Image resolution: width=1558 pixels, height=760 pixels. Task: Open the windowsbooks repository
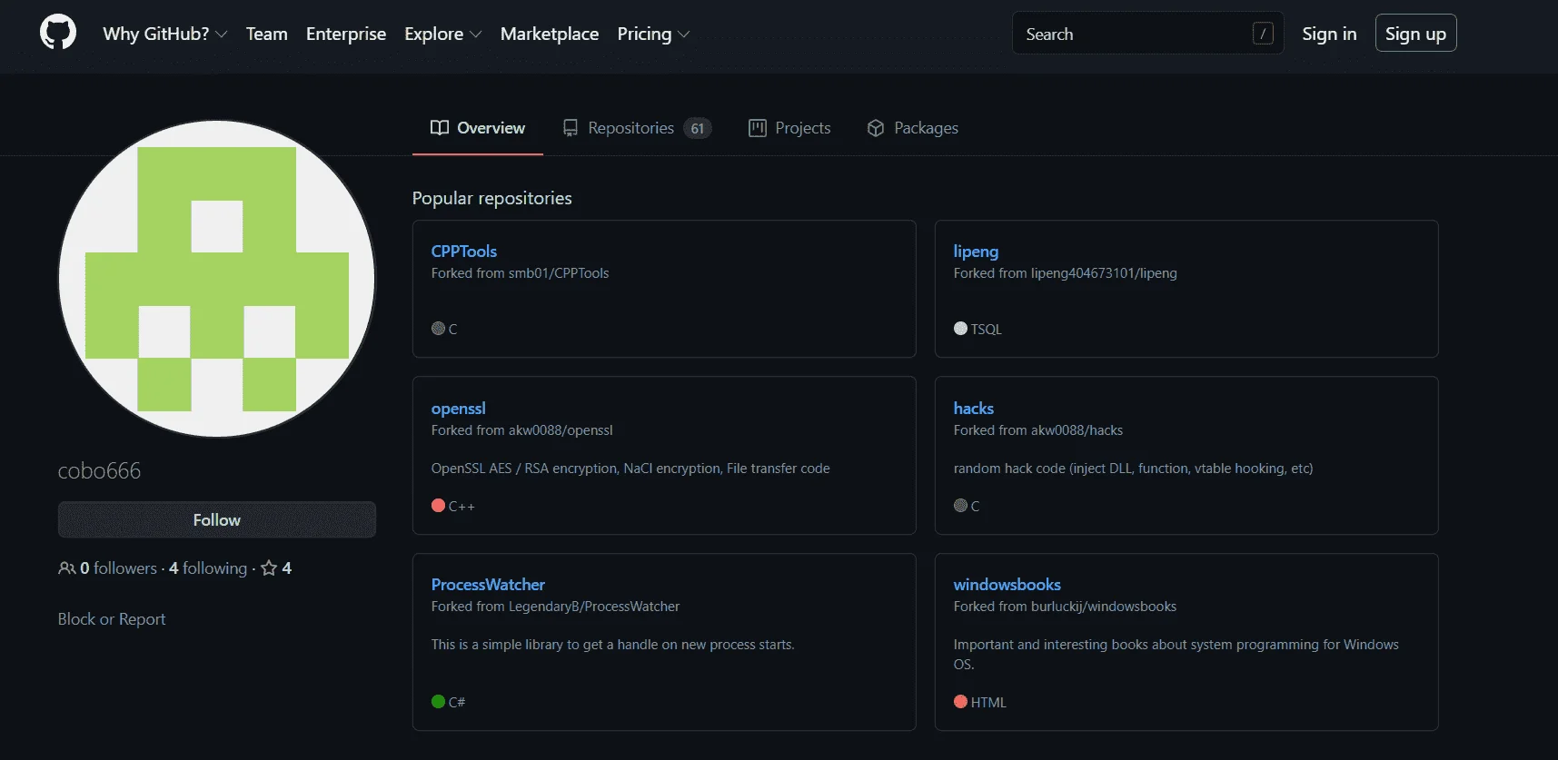[x=1007, y=585]
